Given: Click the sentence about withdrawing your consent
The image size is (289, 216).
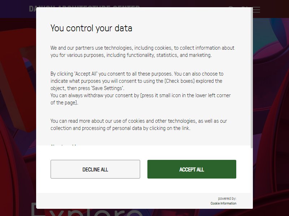Looking at the screenshot, I should [x=141, y=99].
